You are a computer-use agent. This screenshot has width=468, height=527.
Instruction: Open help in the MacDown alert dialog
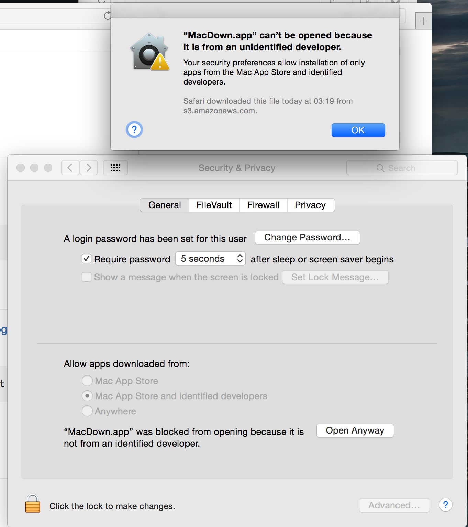tap(134, 130)
